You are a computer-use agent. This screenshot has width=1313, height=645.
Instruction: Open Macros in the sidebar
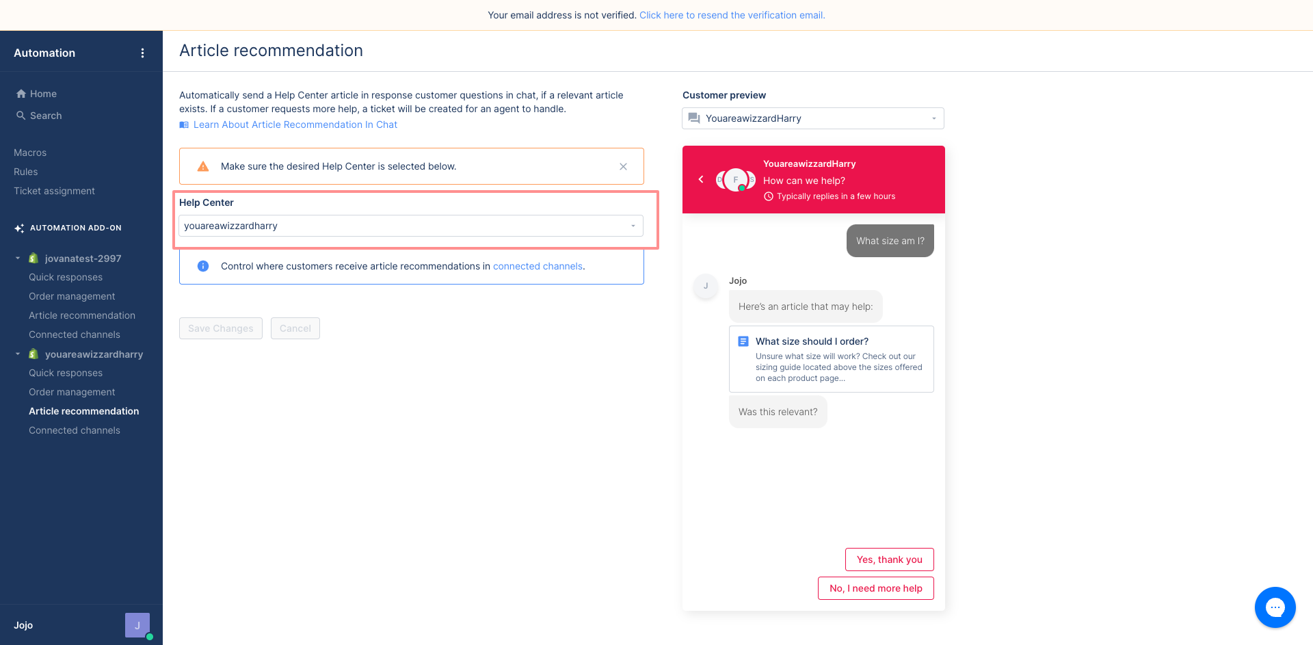30,153
